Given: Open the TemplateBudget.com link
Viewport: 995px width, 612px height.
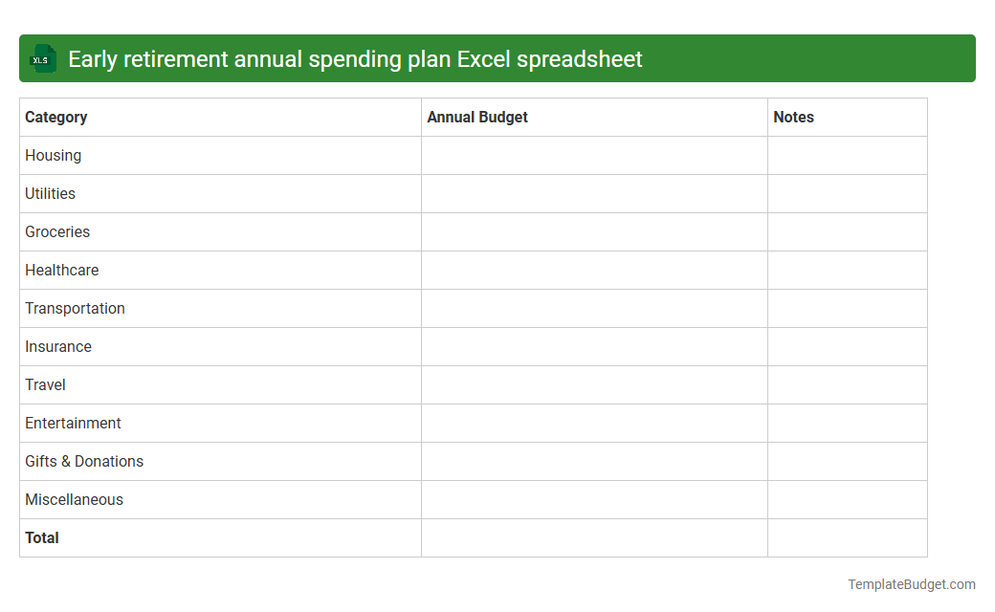Looking at the screenshot, I should [x=911, y=582].
